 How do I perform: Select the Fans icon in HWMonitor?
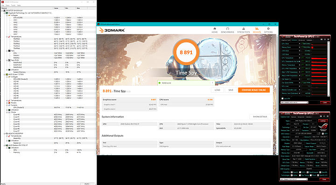click(x=9, y=51)
